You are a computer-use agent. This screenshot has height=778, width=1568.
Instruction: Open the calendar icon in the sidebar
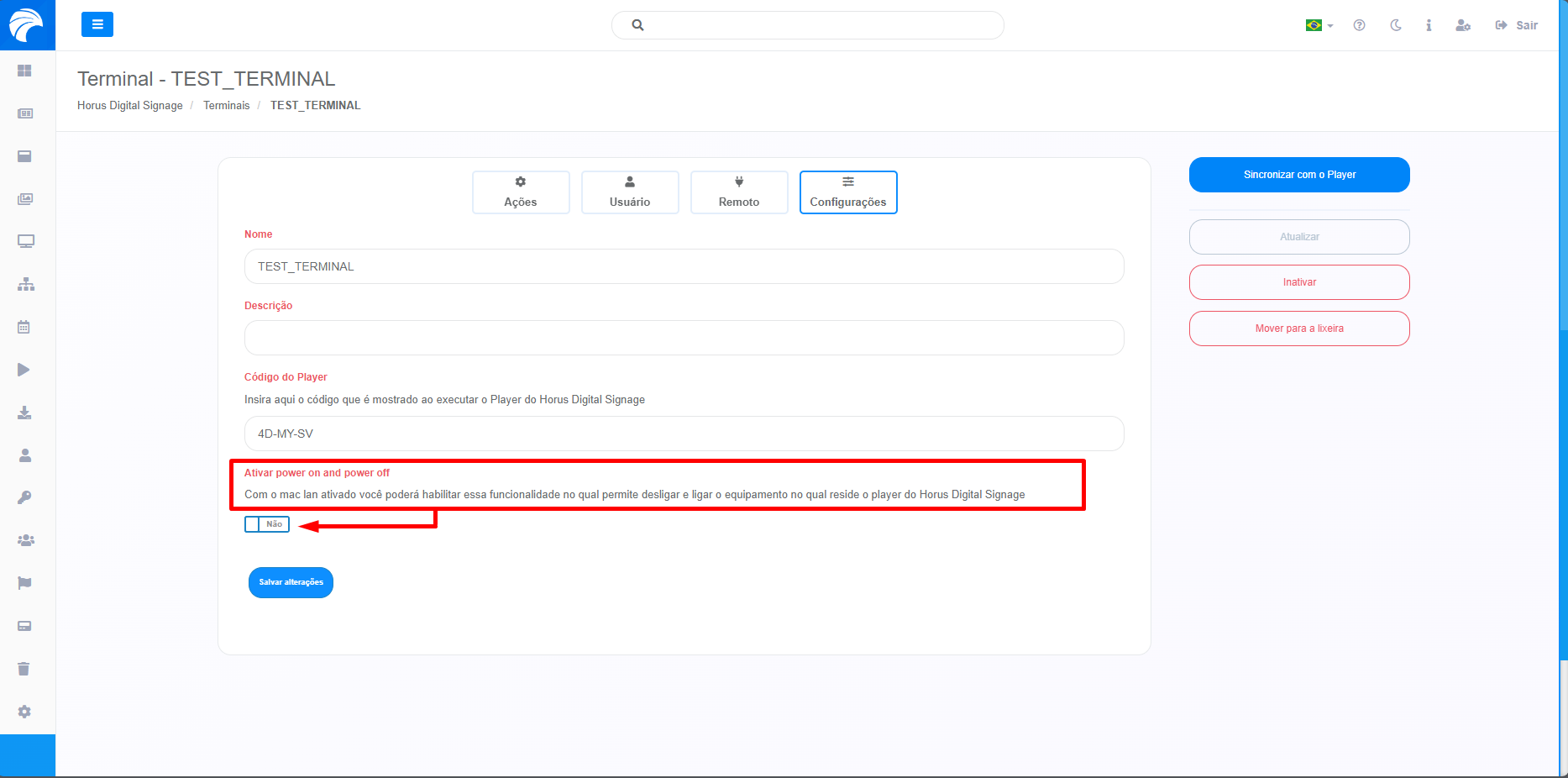click(x=24, y=327)
